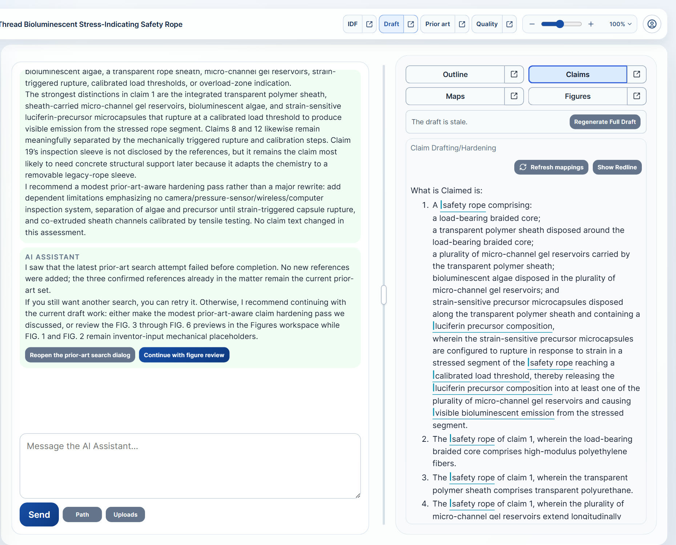
Task: Switch to the Draft tab
Action: (391, 24)
